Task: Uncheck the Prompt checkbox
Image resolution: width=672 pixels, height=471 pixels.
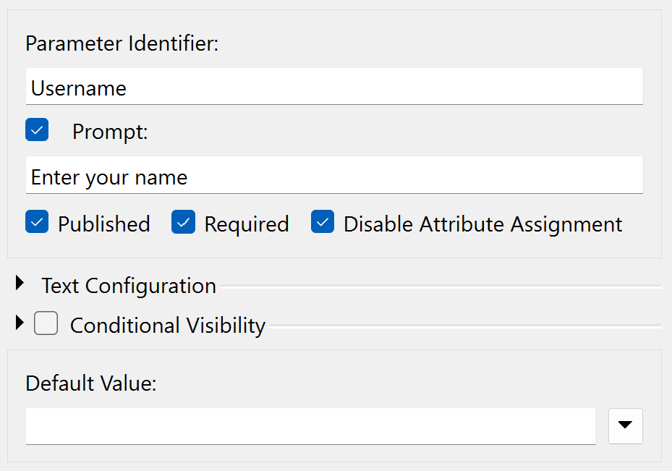Action: coord(37,130)
